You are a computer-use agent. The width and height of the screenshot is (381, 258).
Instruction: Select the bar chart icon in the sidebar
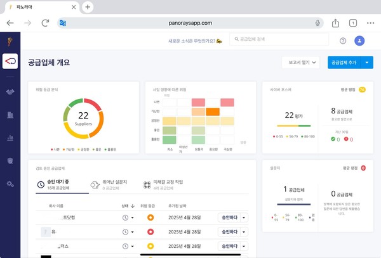click(x=10, y=138)
